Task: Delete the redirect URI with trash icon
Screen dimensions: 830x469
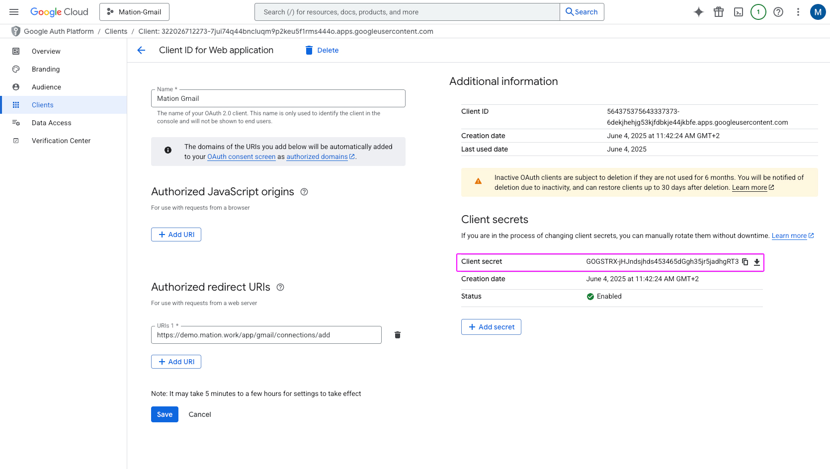Action: click(398, 335)
